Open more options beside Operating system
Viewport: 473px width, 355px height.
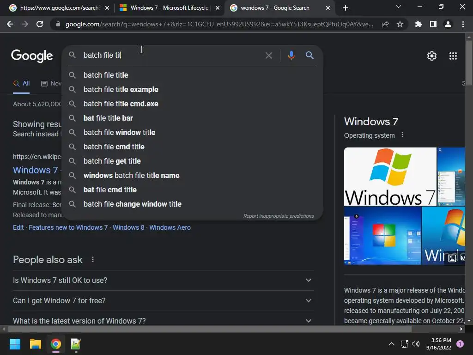(x=402, y=135)
